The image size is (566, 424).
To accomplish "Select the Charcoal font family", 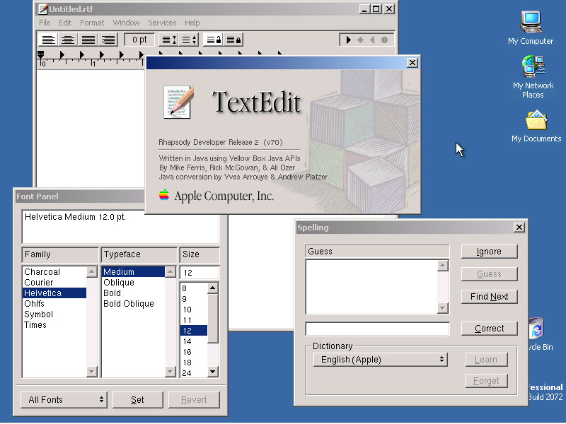I will [x=54, y=272].
